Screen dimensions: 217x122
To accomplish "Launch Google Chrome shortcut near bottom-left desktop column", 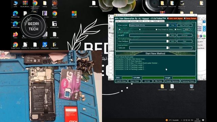I will coord(15,45).
